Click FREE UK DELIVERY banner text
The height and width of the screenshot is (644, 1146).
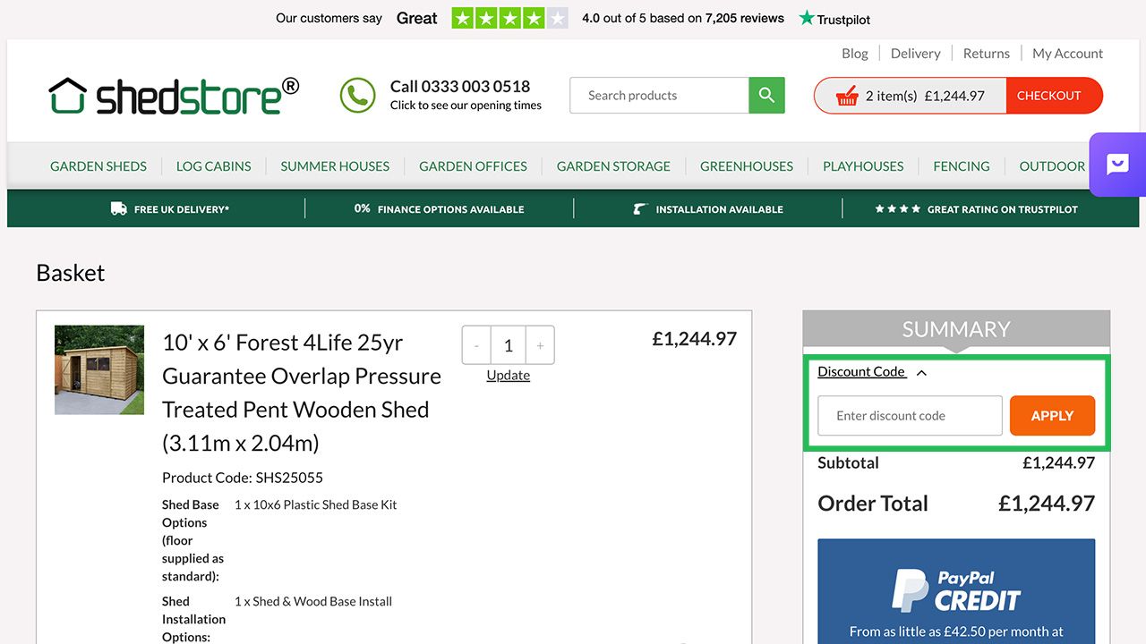[x=182, y=209]
